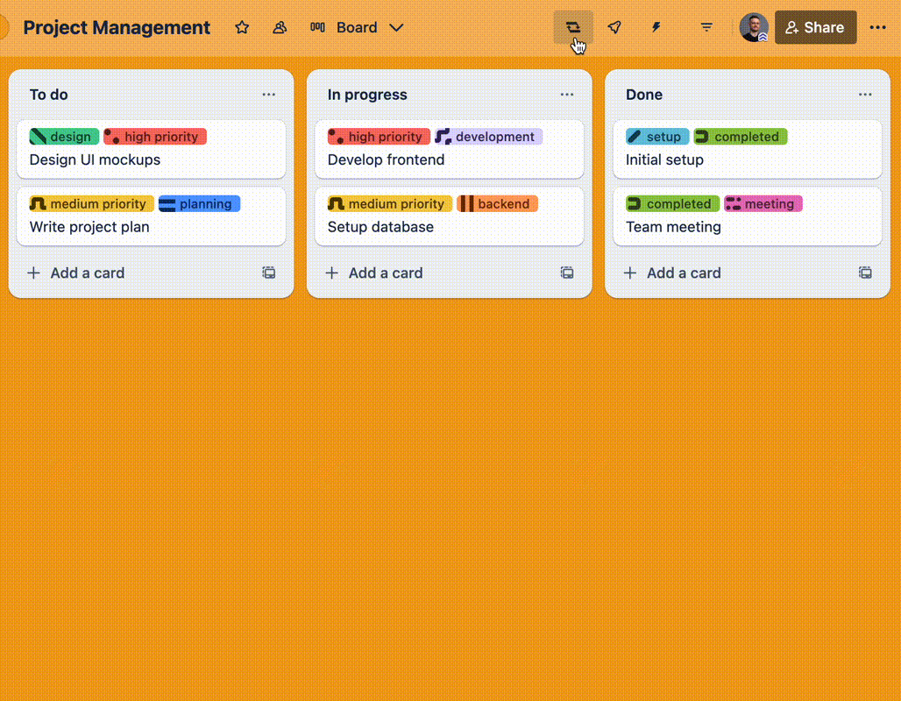Open the To do list actions menu
This screenshot has height=701, width=901.
click(x=269, y=94)
